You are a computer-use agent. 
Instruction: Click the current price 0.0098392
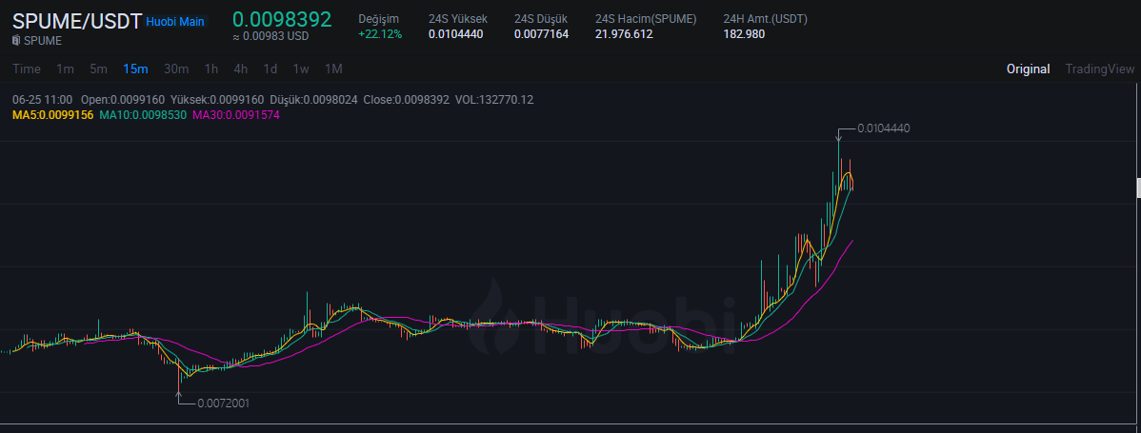point(282,19)
